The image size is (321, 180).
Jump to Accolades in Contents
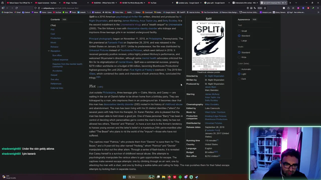pos(57,71)
